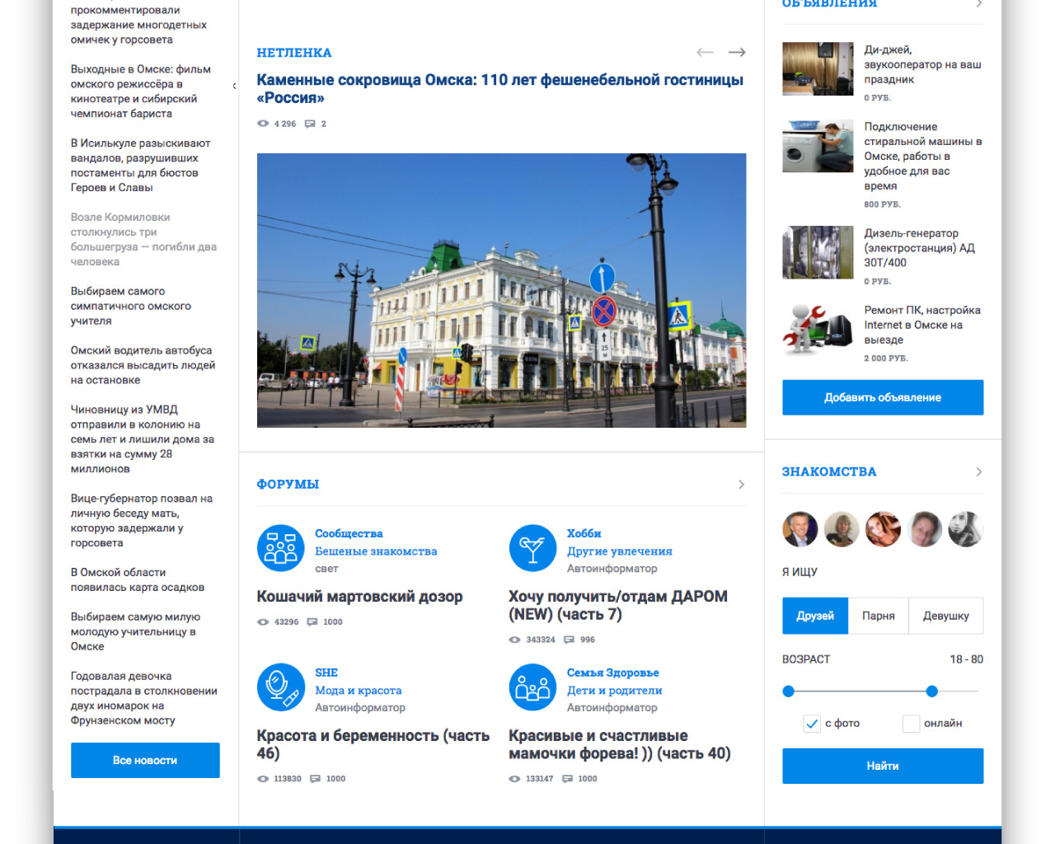The width and height of the screenshot is (1055, 844).
Task: Open topic Красота и беременность (часть 46)
Action: pos(373,745)
